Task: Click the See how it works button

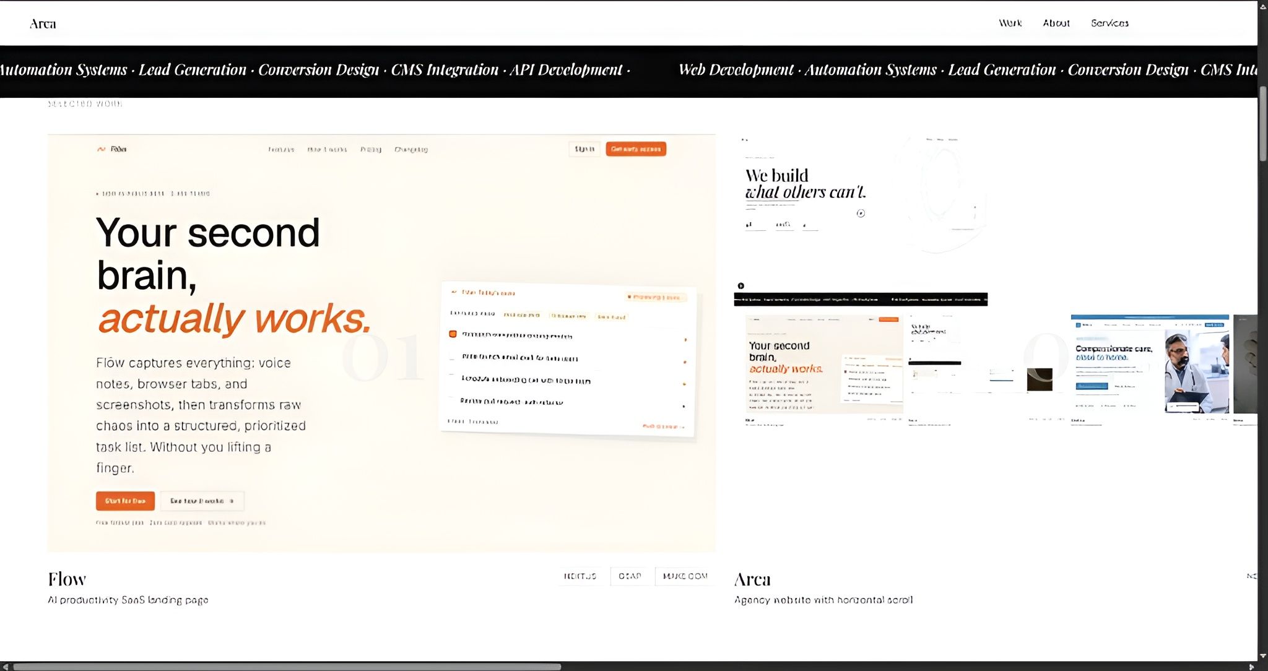Action: 202,501
